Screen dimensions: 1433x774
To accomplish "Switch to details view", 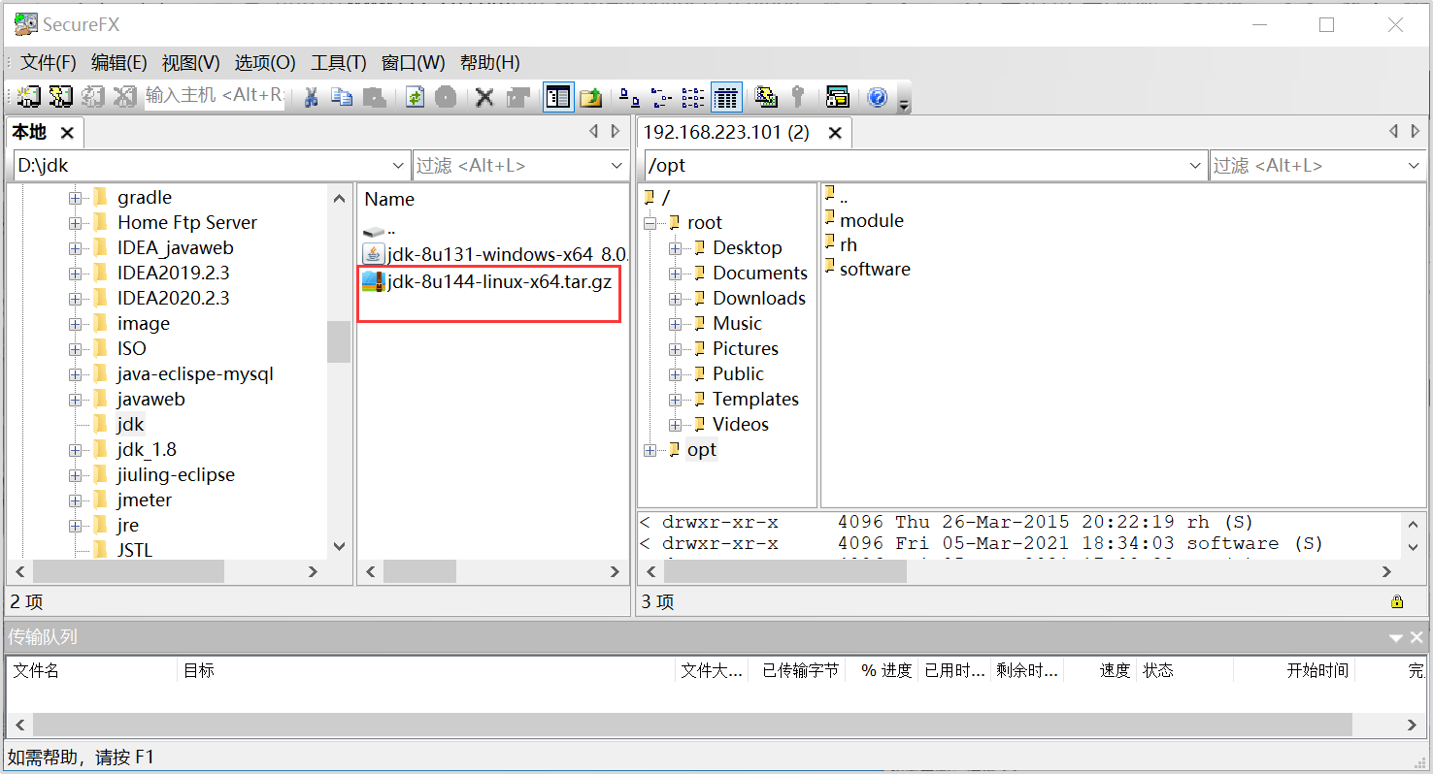I will (x=726, y=97).
